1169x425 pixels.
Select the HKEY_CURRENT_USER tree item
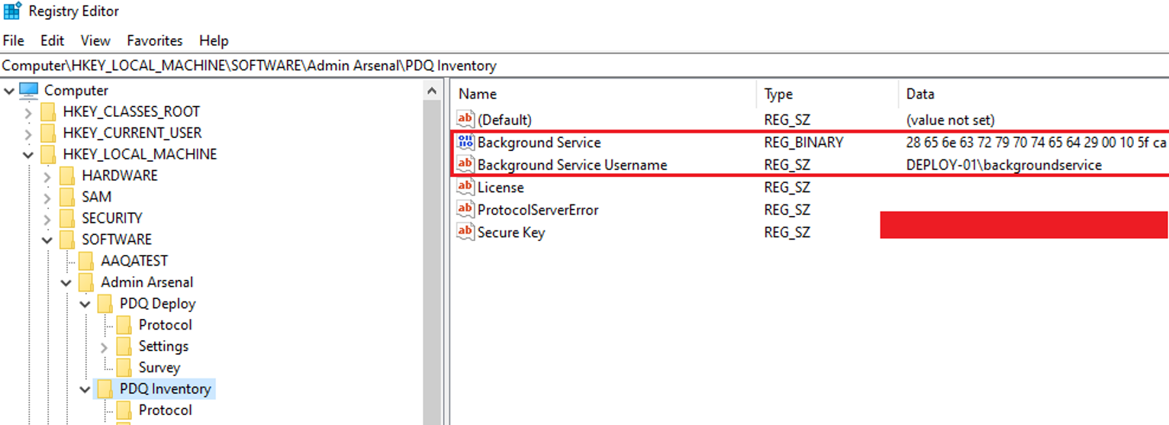click(x=133, y=133)
